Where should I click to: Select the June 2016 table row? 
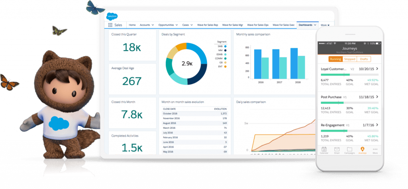pos(194,142)
